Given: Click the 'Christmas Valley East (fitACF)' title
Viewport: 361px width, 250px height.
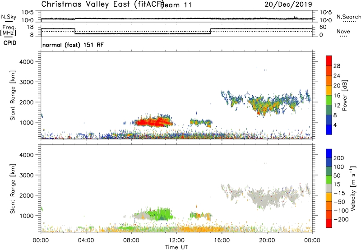Looking at the screenshot, I should coord(103,5).
